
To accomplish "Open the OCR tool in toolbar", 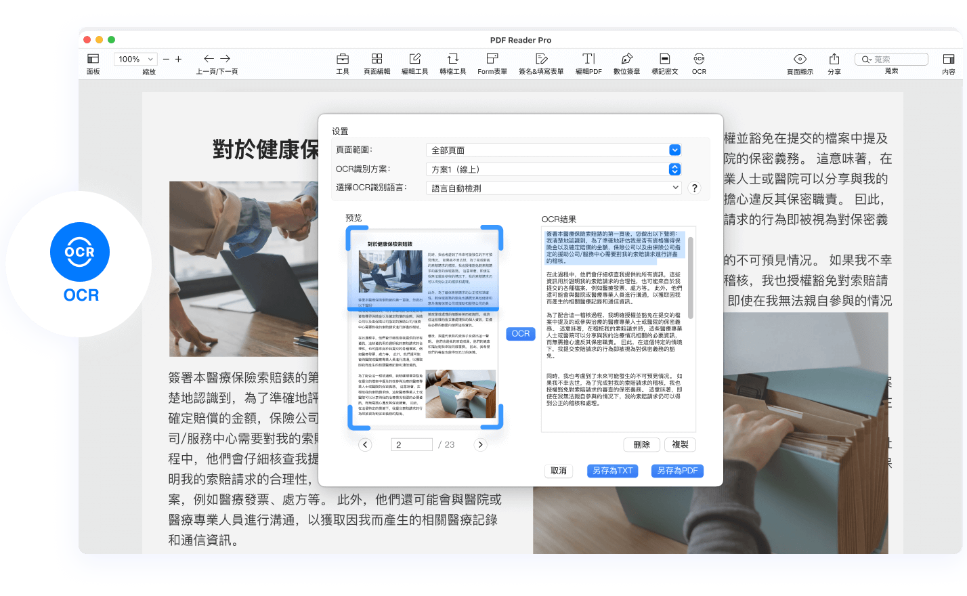I will [699, 60].
